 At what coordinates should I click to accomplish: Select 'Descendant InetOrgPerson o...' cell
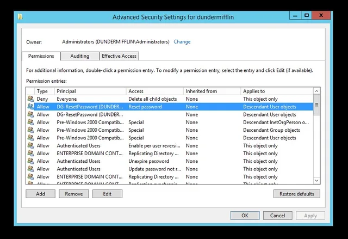[x=276, y=122]
